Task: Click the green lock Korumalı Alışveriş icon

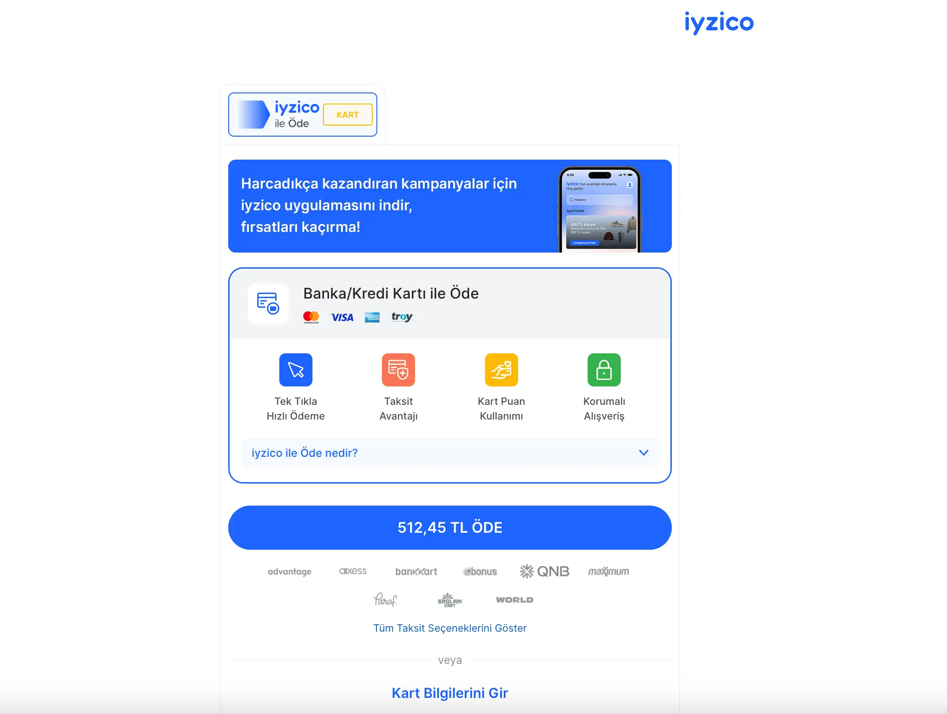Action: [x=604, y=370]
